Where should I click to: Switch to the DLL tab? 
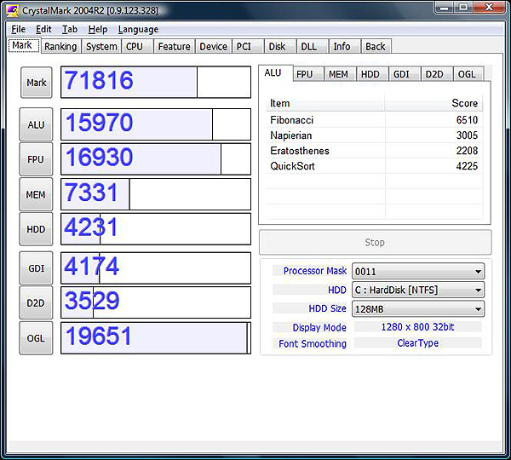pos(313,46)
